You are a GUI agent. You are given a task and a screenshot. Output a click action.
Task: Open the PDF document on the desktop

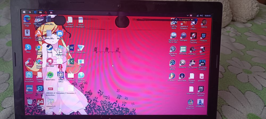(x=50, y=90)
